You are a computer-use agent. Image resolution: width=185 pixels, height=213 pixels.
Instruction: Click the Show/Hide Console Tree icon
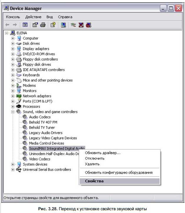[x=25, y=25]
